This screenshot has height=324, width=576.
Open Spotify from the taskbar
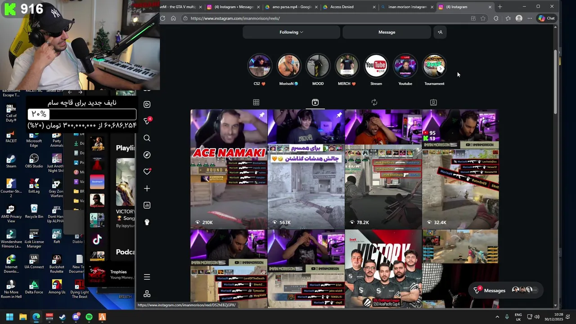(x=89, y=317)
